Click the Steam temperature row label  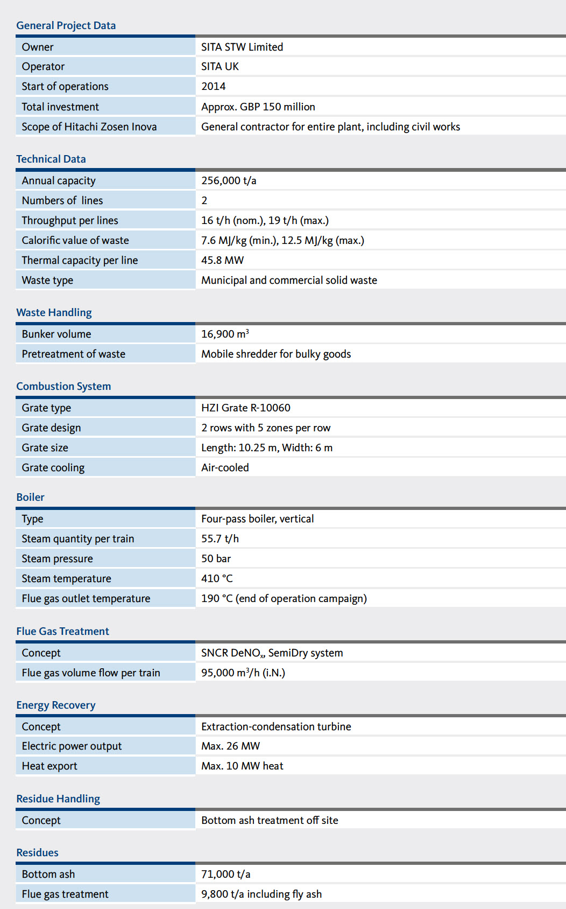[66, 578]
